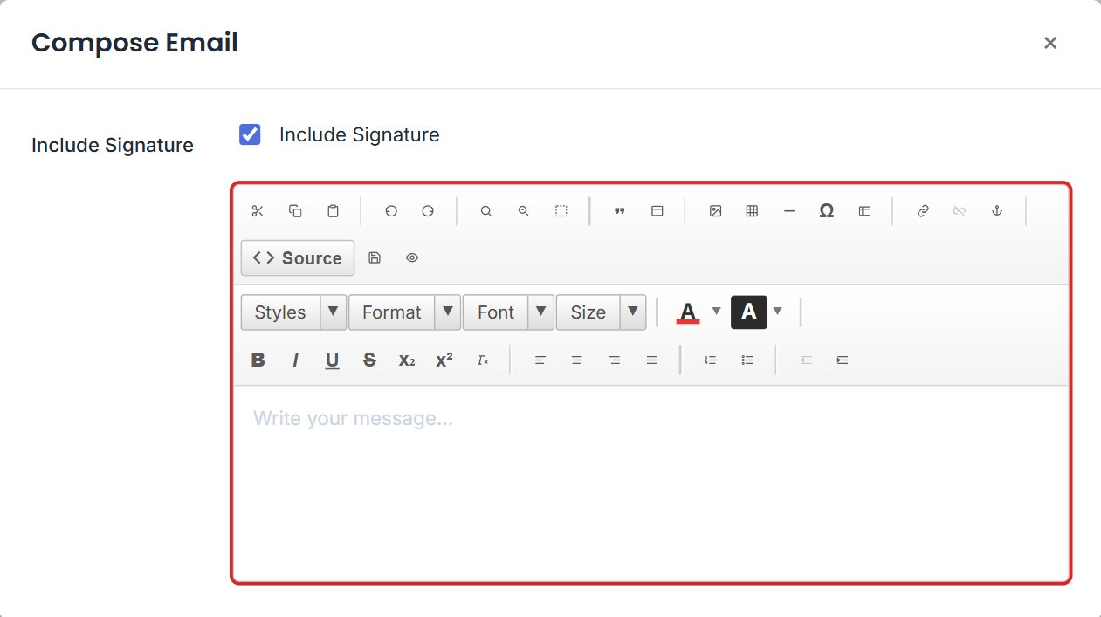1101x617 pixels.
Task: Open the Format dropdown
Action: (404, 312)
